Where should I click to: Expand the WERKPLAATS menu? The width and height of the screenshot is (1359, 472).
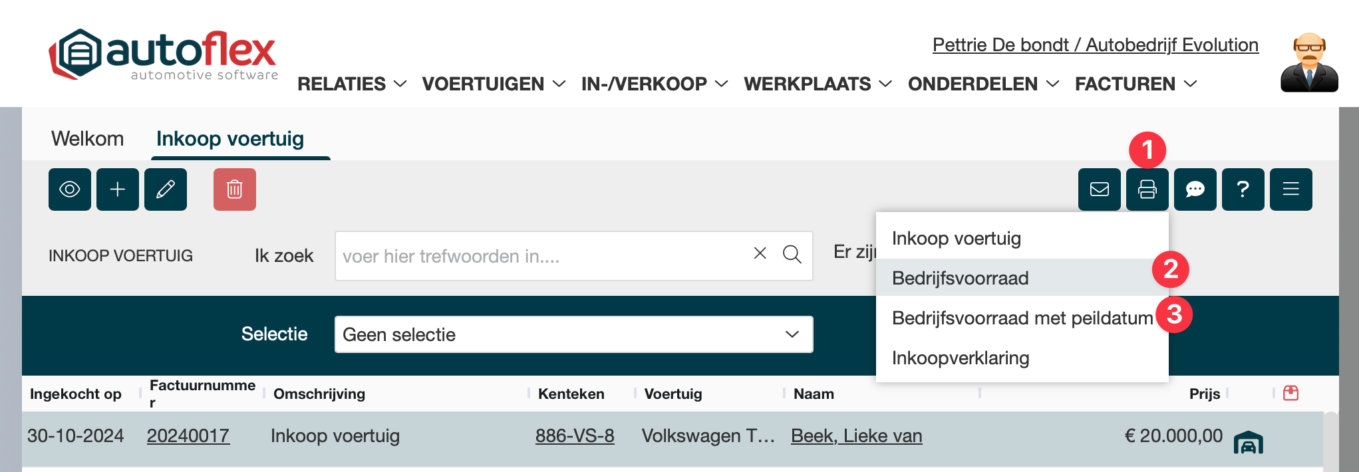pyautogui.click(x=818, y=84)
